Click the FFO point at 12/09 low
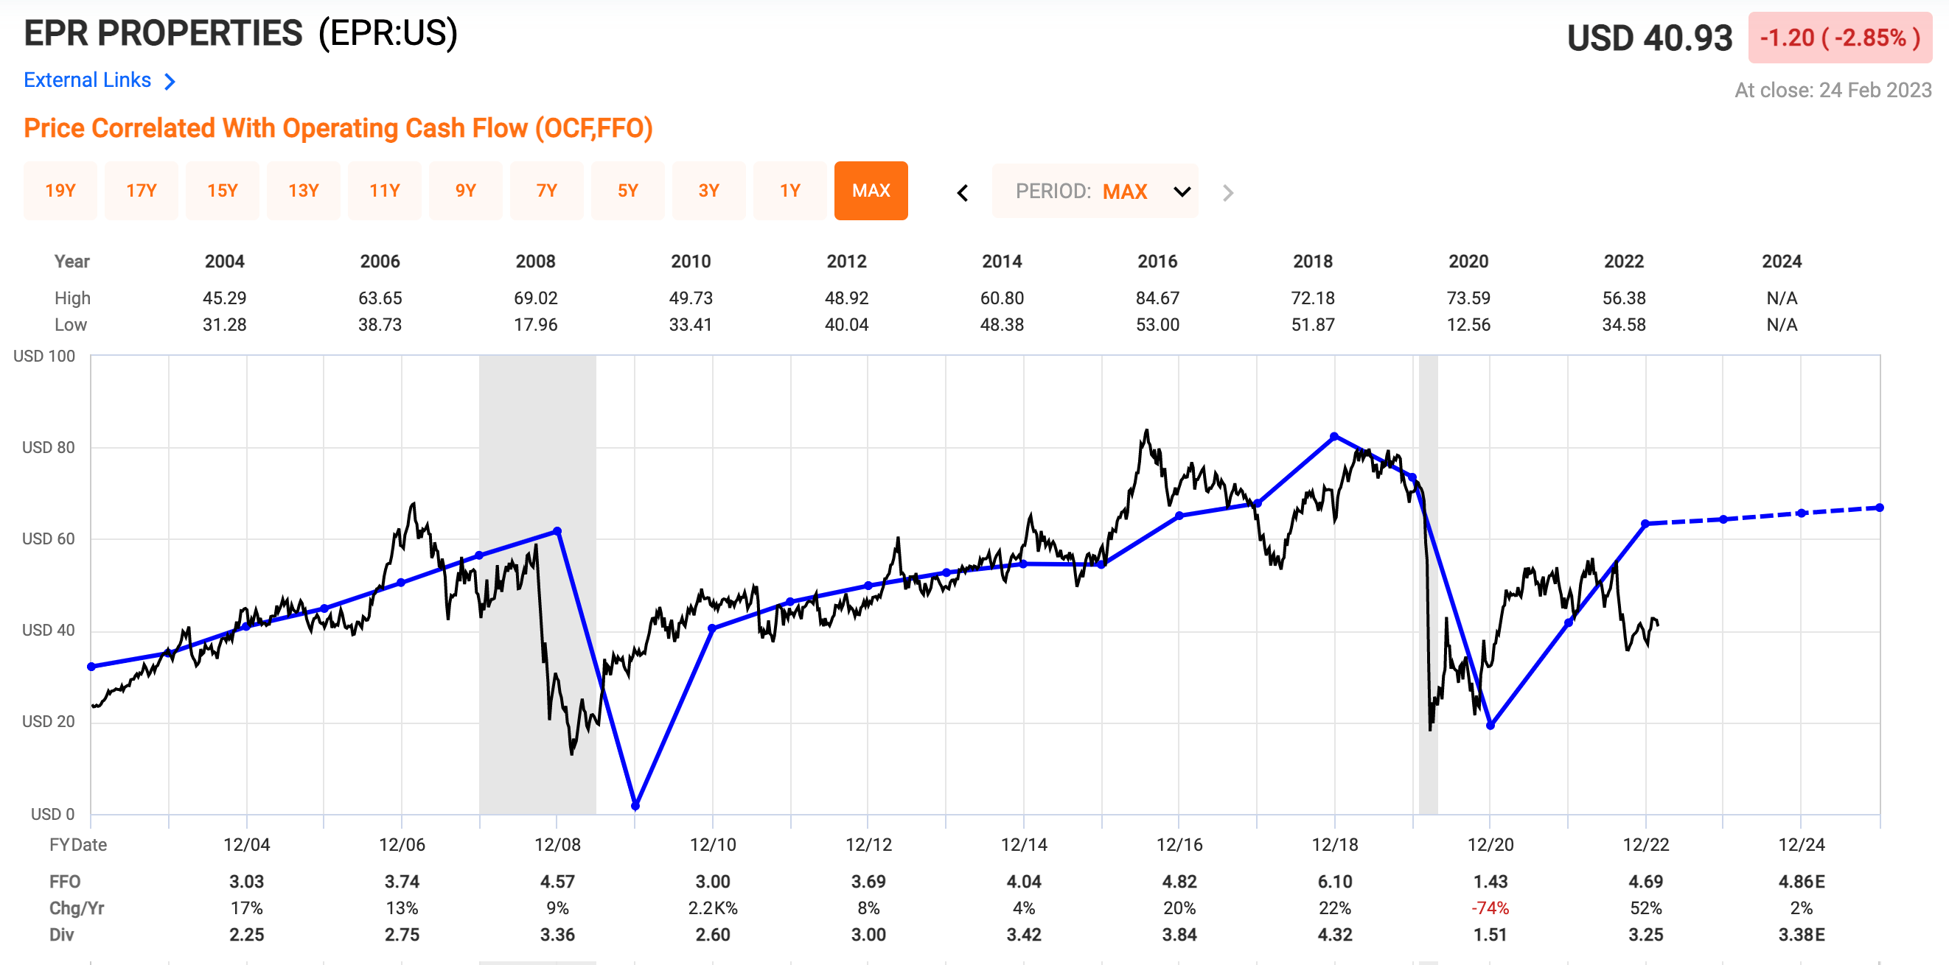 (635, 806)
